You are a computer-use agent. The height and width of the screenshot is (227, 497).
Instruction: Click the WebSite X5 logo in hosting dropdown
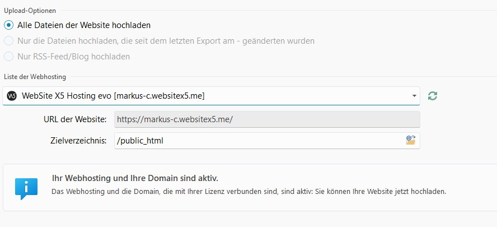pos(11,96)
